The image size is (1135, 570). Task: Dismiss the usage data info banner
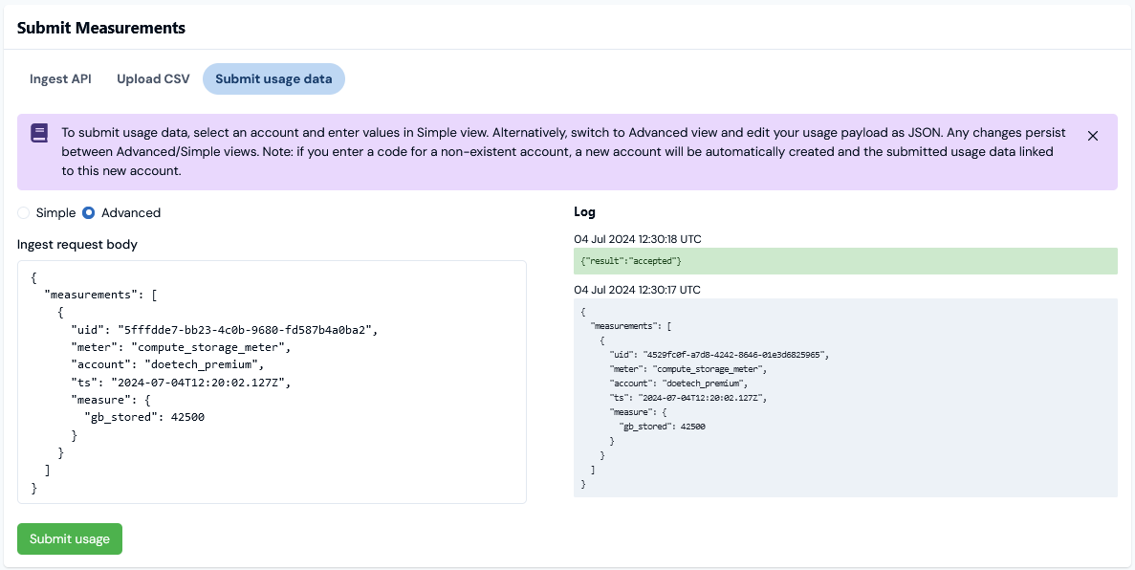point(1093,136)
